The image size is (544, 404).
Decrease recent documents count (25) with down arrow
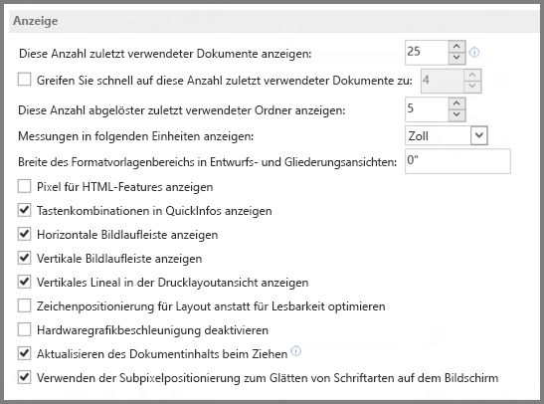point(456,58)
